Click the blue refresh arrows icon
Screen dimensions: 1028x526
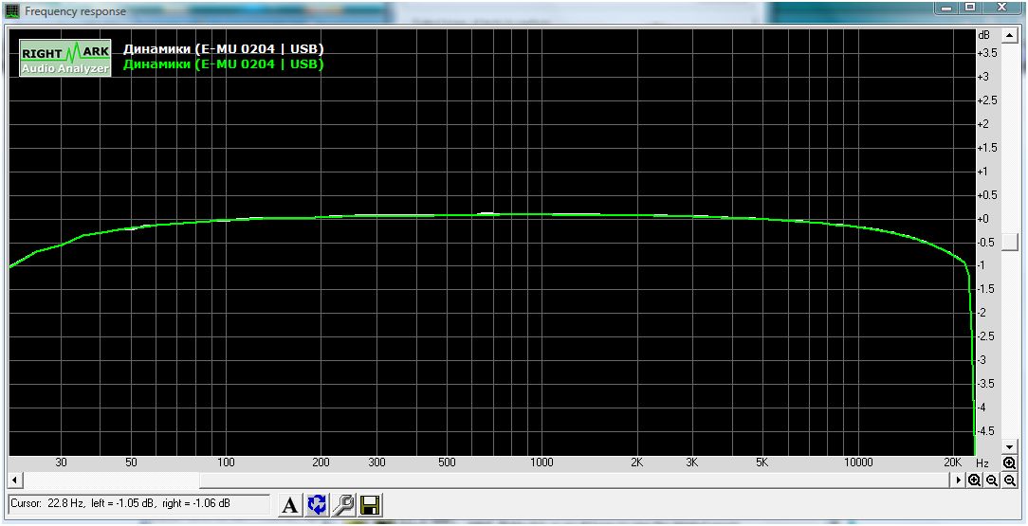pos(317,505)
